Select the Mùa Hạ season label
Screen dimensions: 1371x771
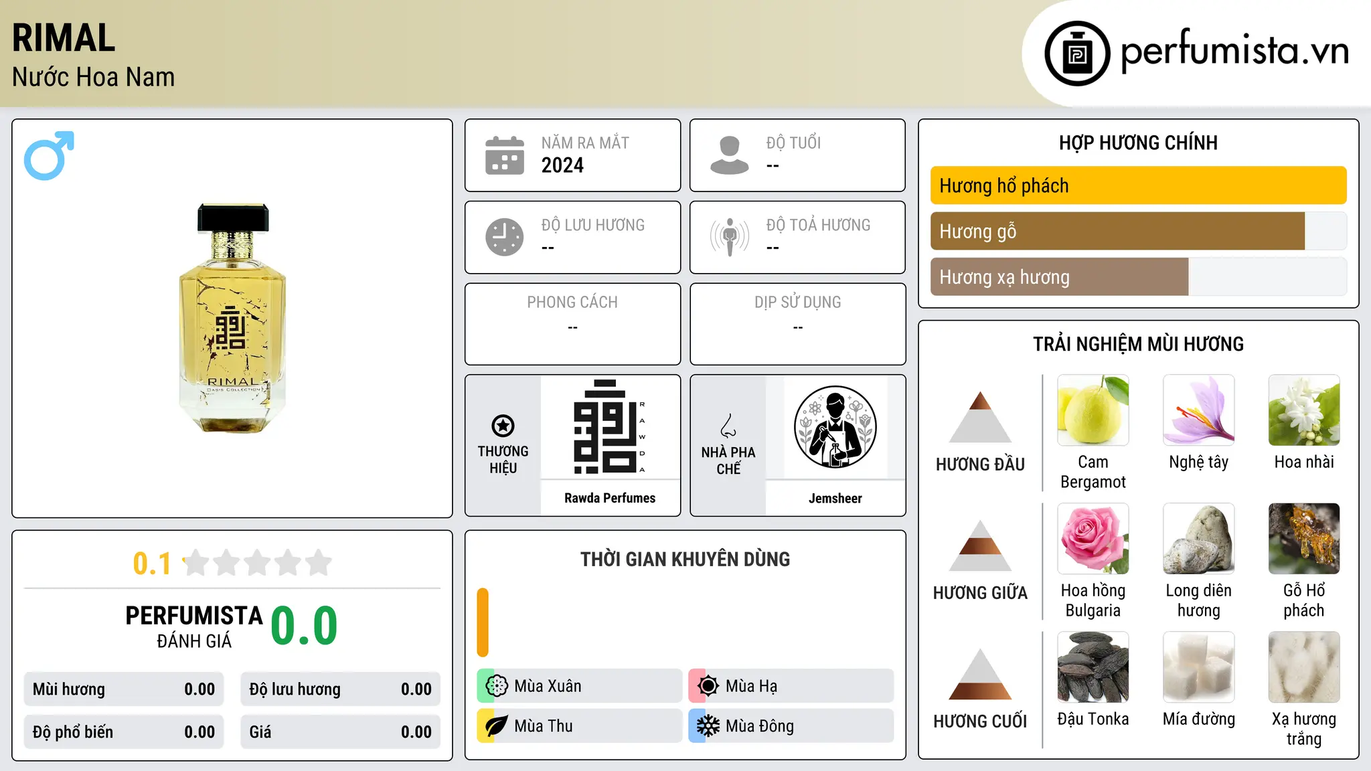pyautogui.click(x=752, y=686)
